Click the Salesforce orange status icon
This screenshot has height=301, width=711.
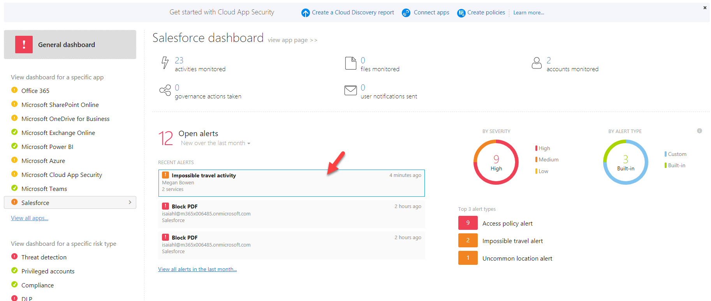pos(14,202)
